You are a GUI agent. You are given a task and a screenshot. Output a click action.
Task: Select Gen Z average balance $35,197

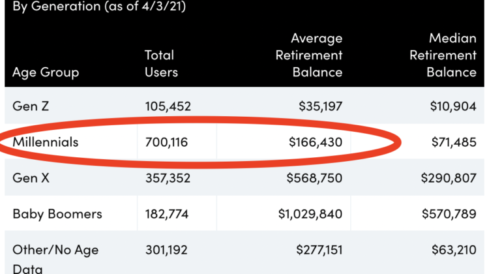point(317,105)
